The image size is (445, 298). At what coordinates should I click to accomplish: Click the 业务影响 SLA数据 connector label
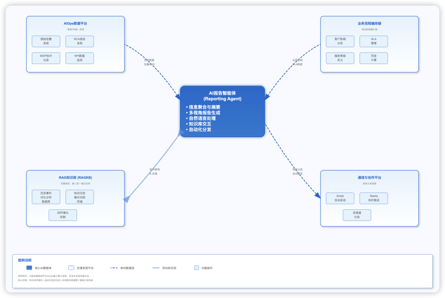click(x=297, y=62)
